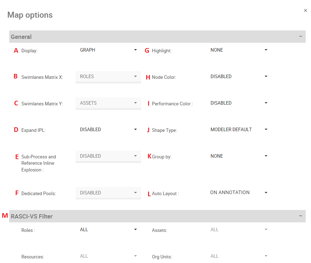
Task: Click the Dedicated Pools dropdown
Action: pyautogui.click(x=108, y=193)
